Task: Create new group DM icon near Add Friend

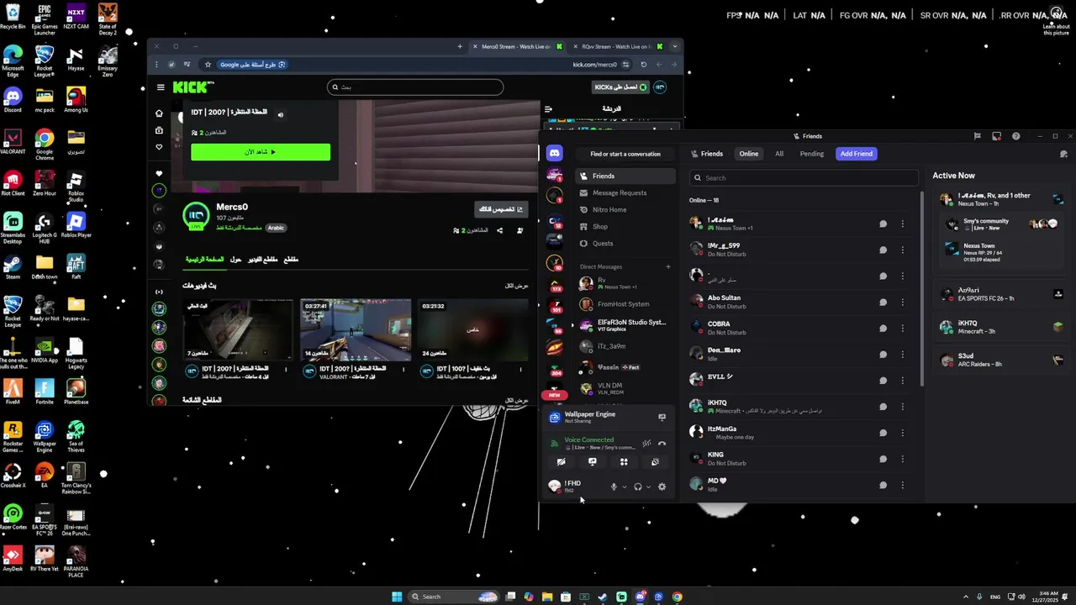Action: 1063,154
